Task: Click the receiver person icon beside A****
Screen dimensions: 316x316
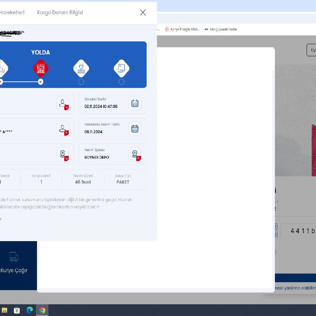Action: (63, 129)
